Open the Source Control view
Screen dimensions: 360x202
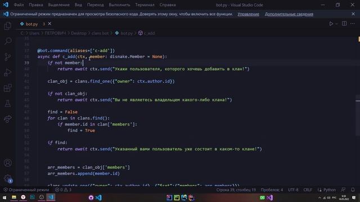[x=7, y=57]
